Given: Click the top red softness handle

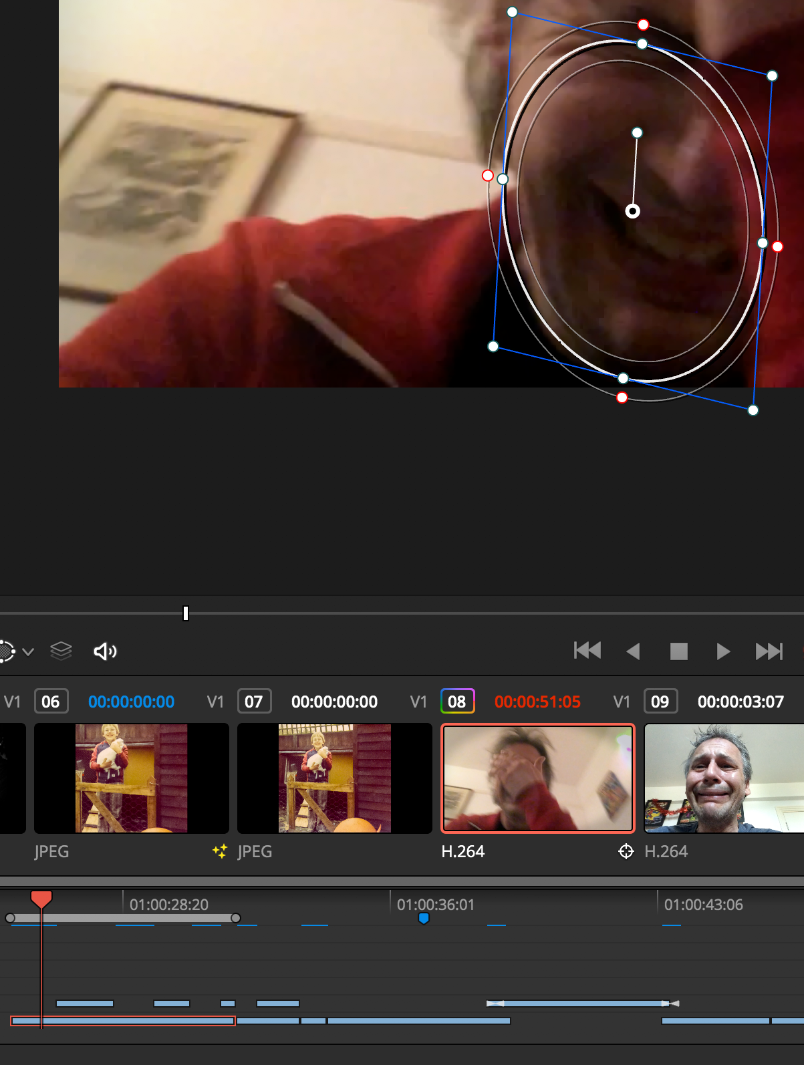Looking at the screenshot, I should (x=643, y=25).
